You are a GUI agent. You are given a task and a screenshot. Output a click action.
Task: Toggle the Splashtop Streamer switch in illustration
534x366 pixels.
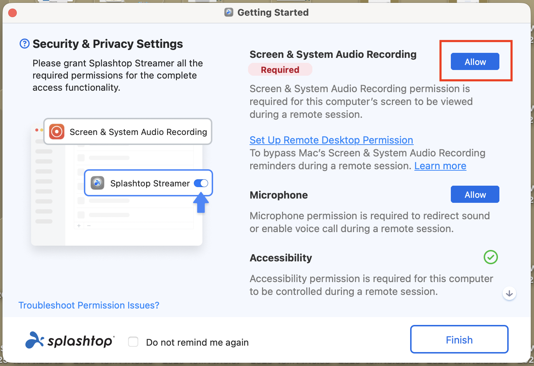click(x=201, y=183)
